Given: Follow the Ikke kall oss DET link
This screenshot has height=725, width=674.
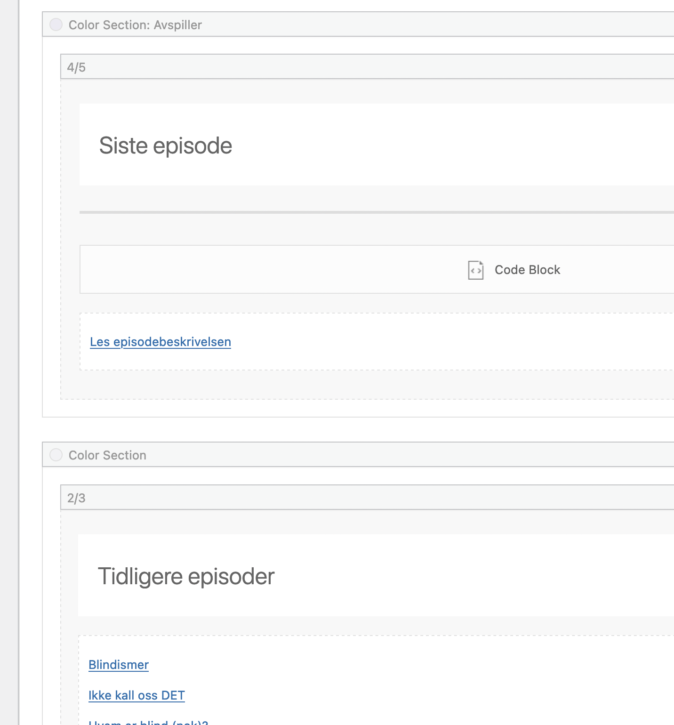Looking at the screenshot, I should 136,695.
